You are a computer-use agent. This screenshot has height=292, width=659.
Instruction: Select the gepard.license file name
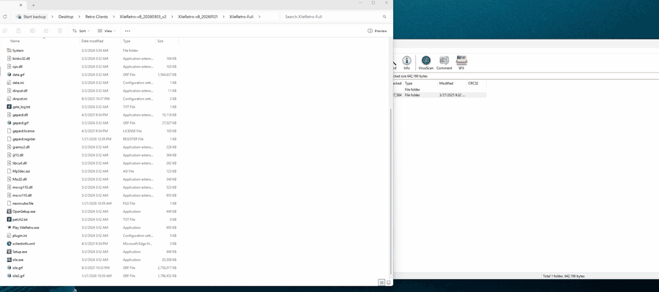(23, 131)
